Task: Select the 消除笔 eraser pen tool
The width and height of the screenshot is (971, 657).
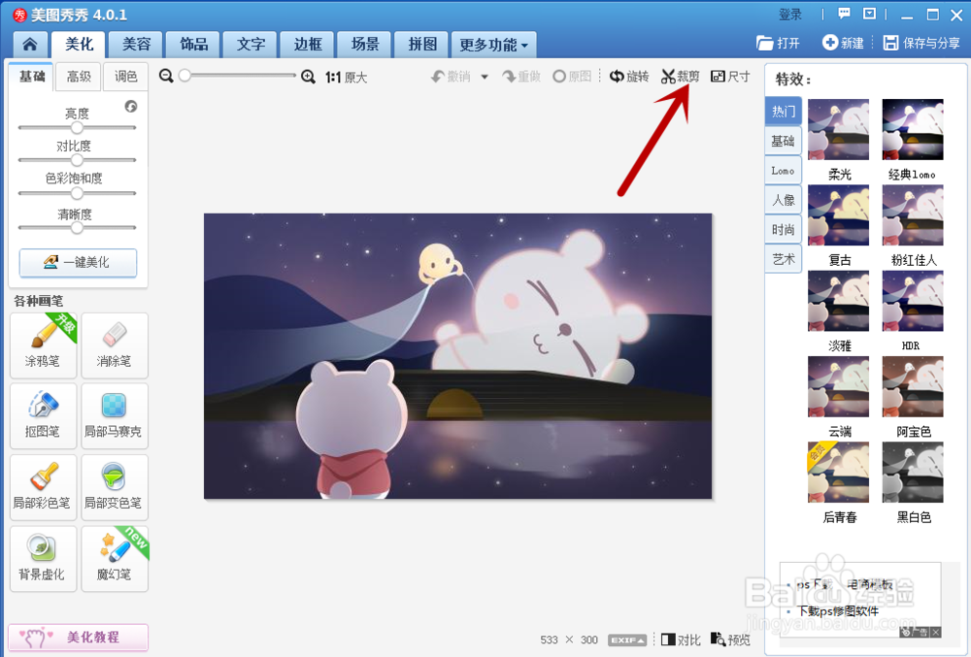Action: tap(114, 345)
